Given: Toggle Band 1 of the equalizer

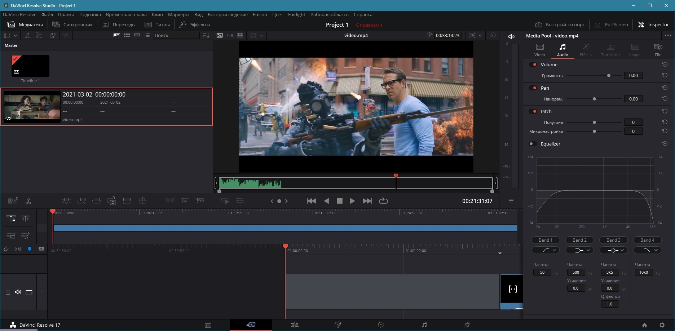Looking at the screenshot, I should (x=546, y=240).
